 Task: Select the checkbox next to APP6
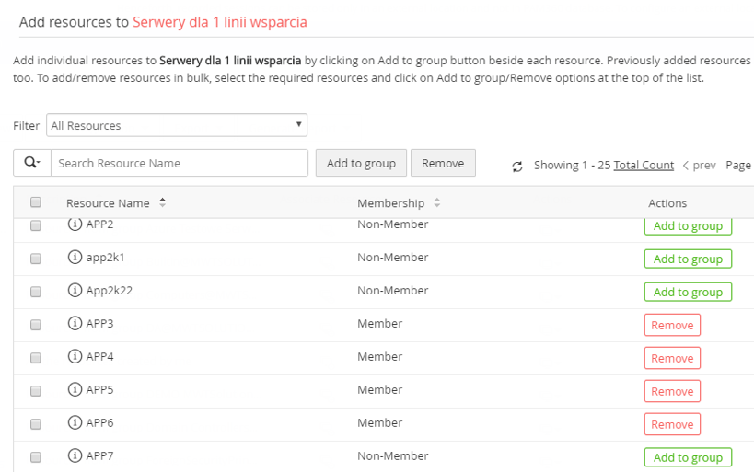coord(36,424)
